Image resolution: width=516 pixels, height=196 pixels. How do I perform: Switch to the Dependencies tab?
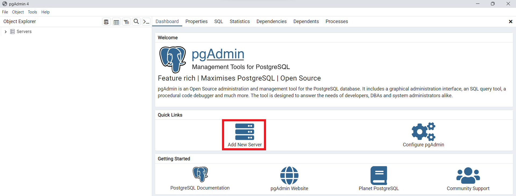click(x=271, y=21)
